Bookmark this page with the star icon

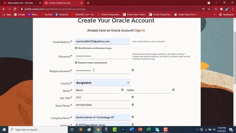[209, 9]
